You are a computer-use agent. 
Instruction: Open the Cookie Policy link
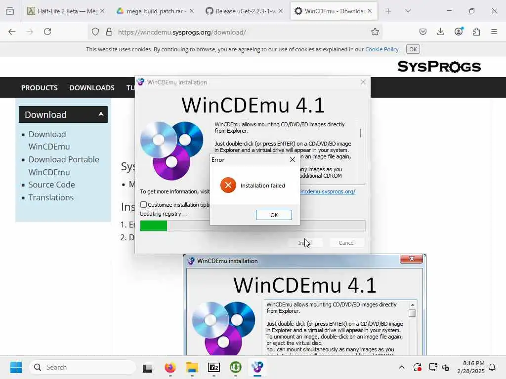(382, 49)
